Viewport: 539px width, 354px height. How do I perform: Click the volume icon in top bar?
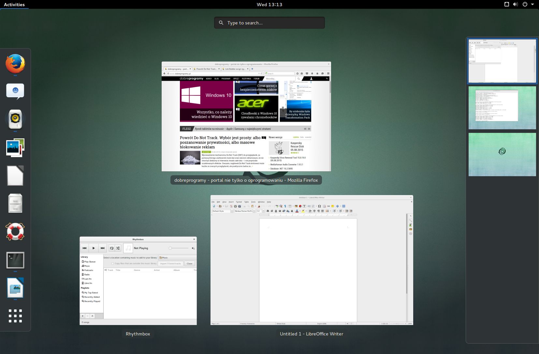coord(515,5)
